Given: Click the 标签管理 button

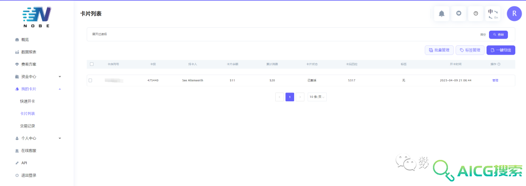Looking at the screenshot, I should (x=470, y=50).
